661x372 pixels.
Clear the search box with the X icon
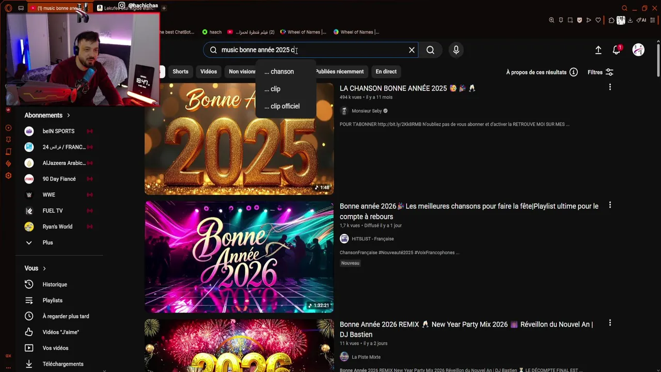(x=412, y=50)
